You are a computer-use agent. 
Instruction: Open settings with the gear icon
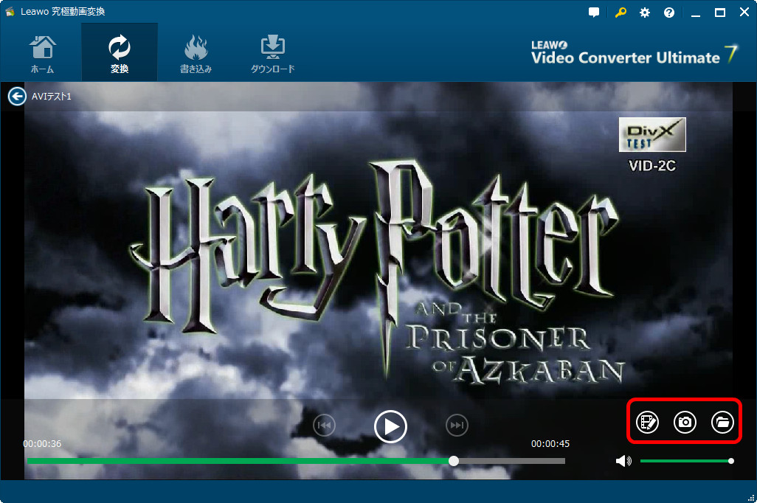point(645,13)
